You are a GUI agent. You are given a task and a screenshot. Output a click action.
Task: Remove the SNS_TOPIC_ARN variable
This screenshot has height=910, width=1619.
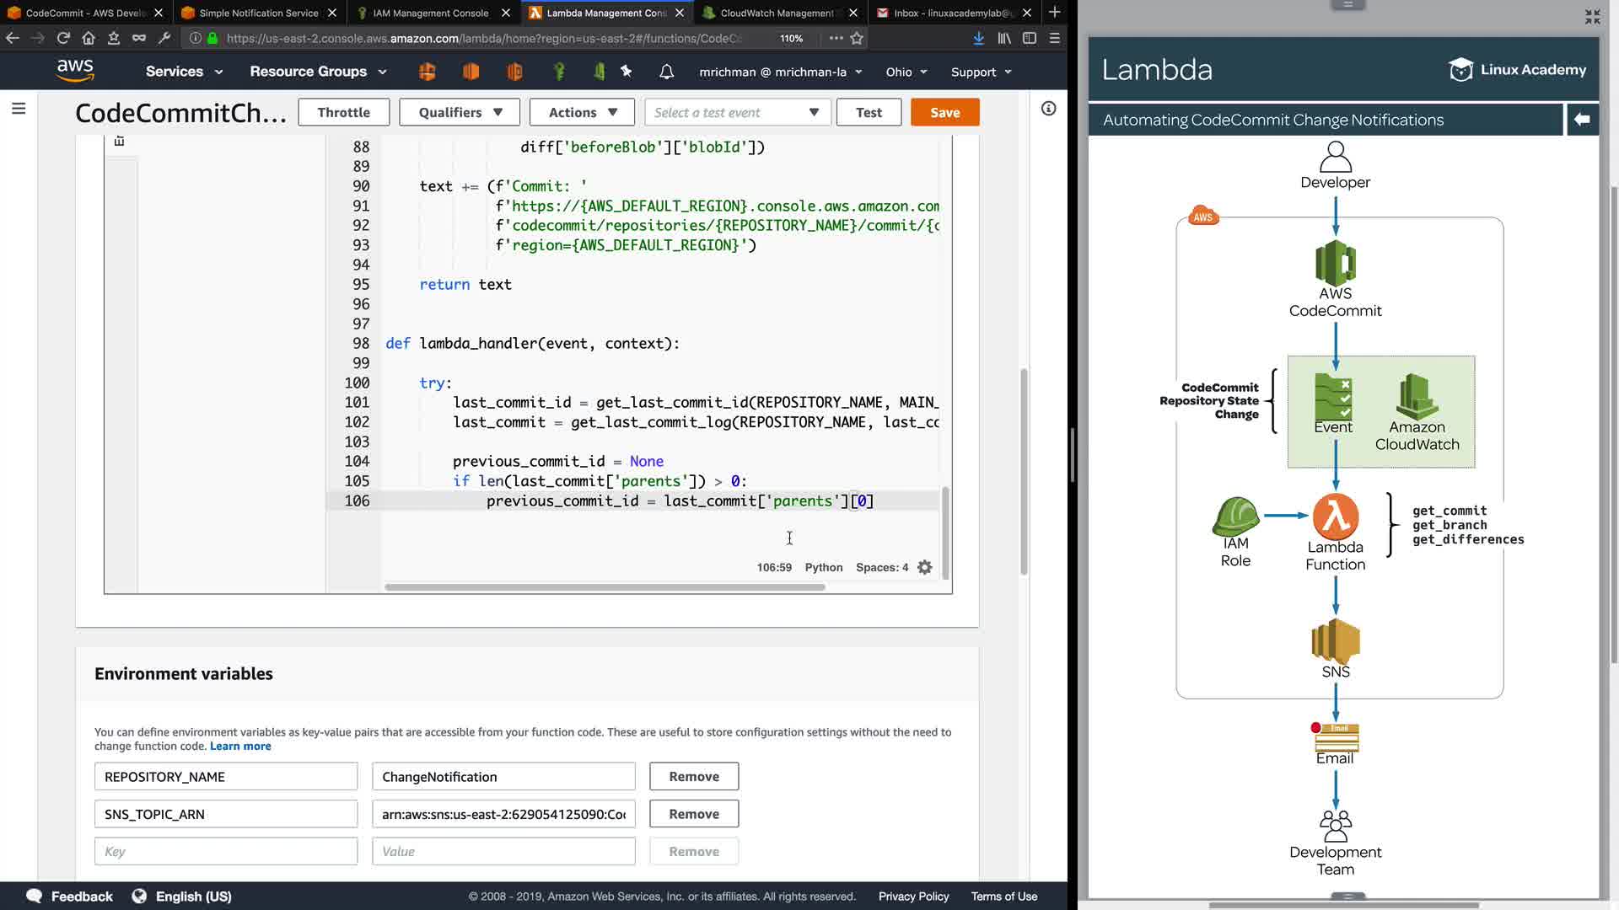[x=693, y=814]
